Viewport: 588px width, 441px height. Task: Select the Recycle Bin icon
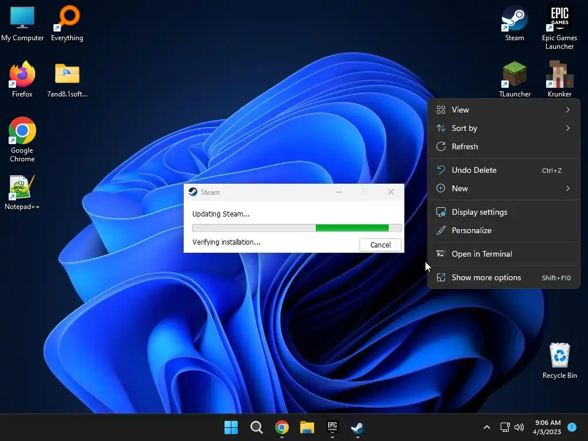559,361
